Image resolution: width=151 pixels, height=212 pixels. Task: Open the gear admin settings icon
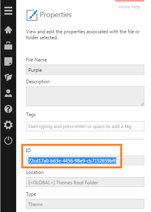coord(8,125)
